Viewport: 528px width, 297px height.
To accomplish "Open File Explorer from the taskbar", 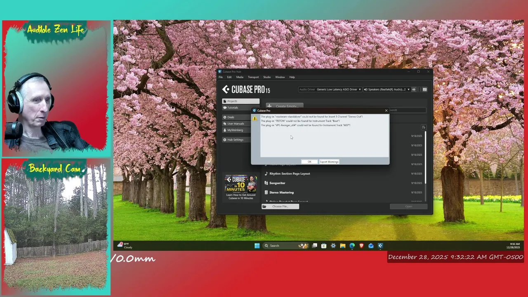I will [x=343, y=246].
